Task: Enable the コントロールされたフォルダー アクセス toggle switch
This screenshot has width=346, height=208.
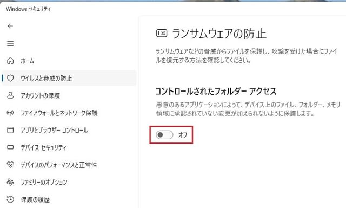Action: tap(164, 135)
